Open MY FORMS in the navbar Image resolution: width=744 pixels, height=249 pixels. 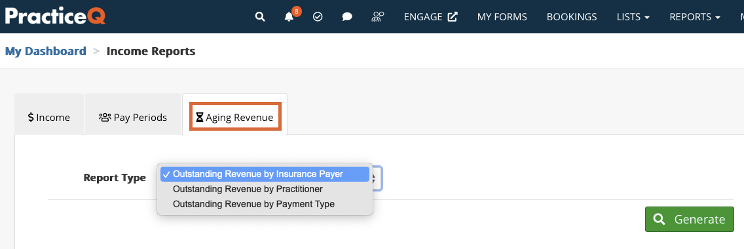click(x=502, y=17)
